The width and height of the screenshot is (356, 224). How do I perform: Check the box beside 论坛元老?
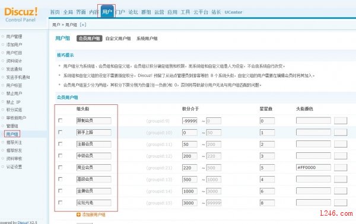pos(60,203)
